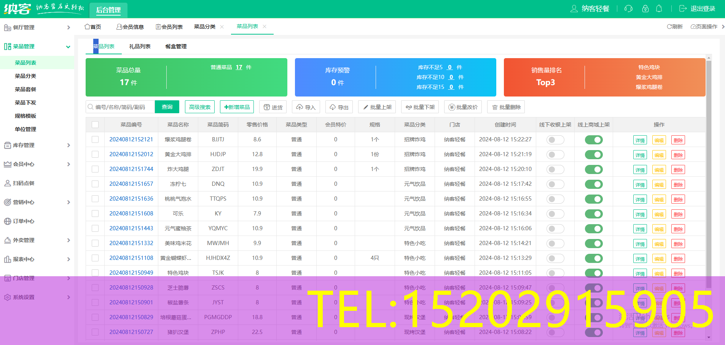Open the 扫码点餐 sidebar item
Viewport: 725px width, 345px height.
tap(24, 183)
